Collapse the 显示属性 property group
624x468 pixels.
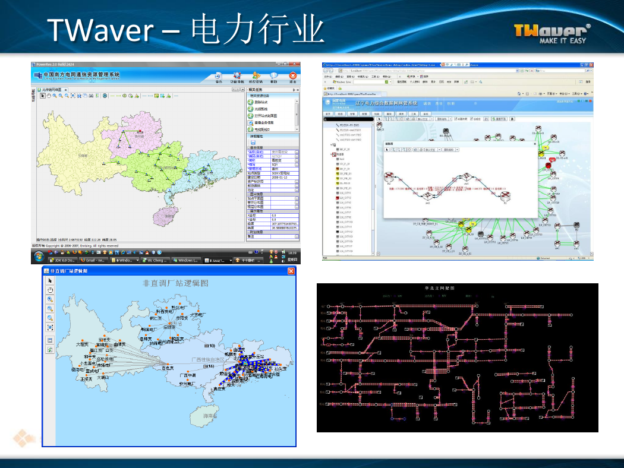coord(249,211)
